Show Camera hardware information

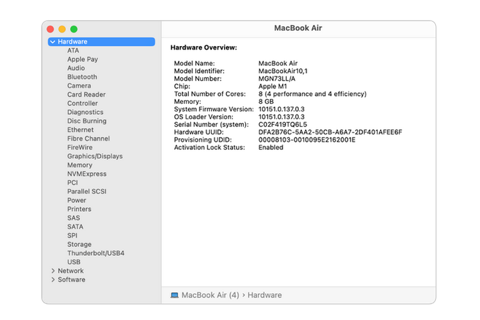pyautogui.click(x=79, y=86)
